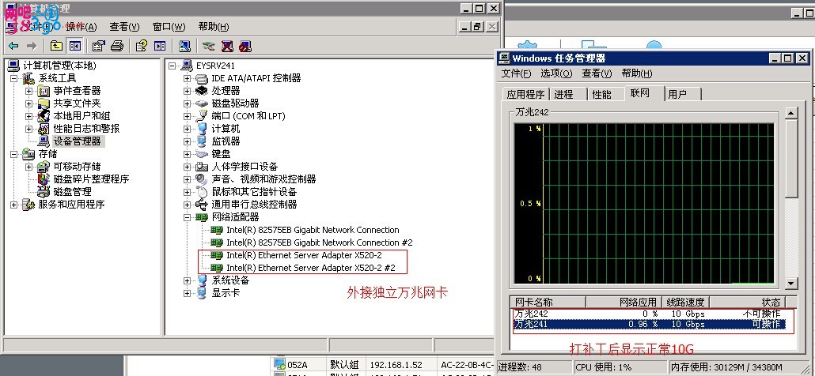Click Task Manager graph scroll-up arrow
Viewport: 815px width, 376px height.
click(x=791, y=113)
